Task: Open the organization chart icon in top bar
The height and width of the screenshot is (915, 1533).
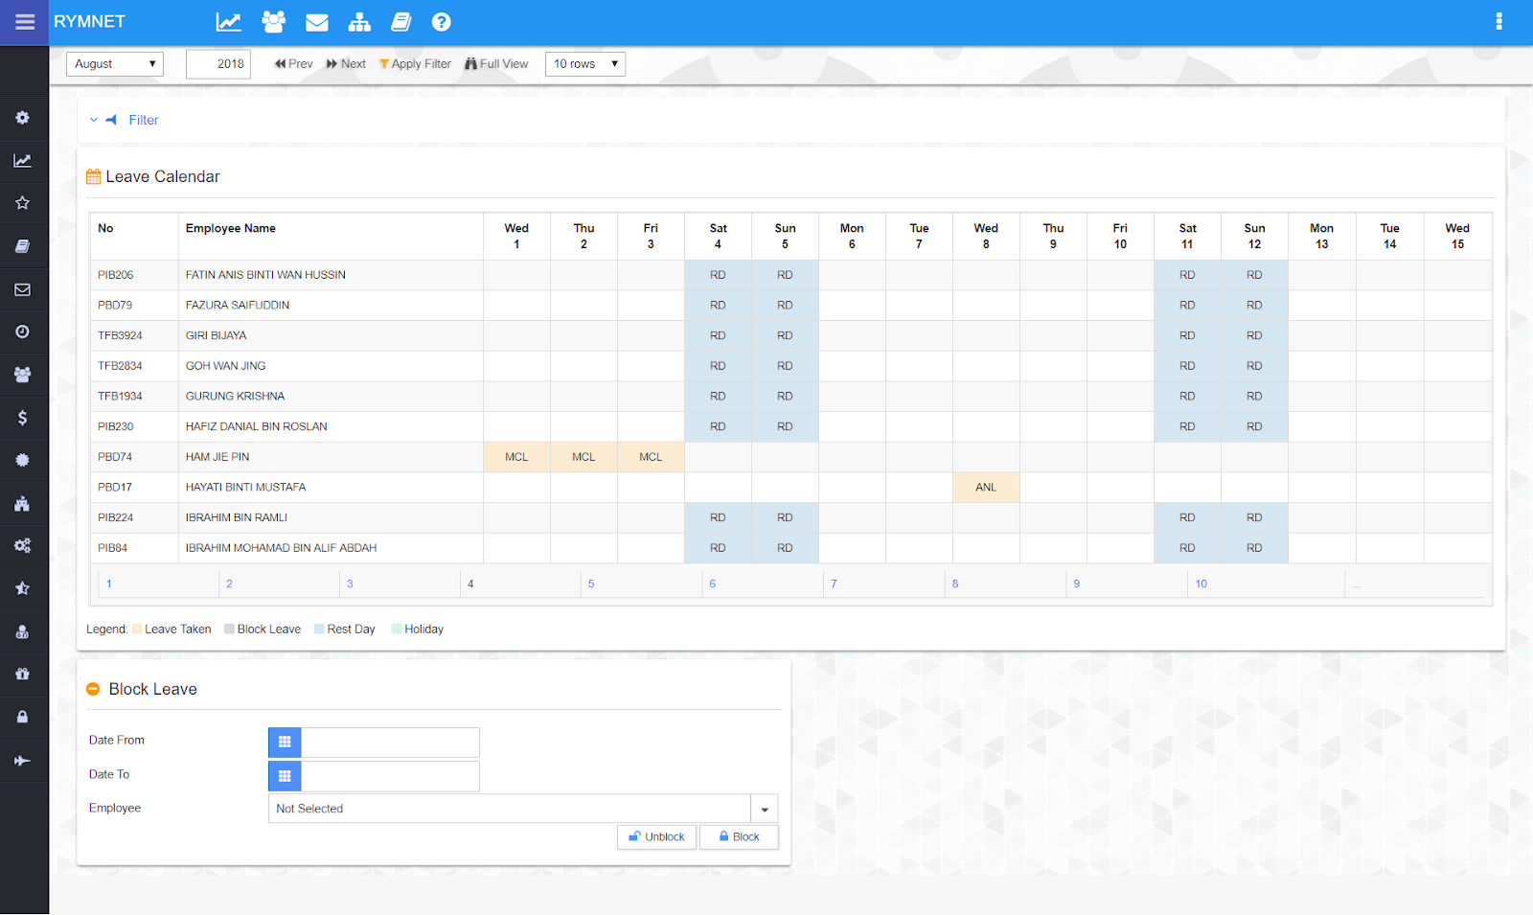Action: pos(359,22)
